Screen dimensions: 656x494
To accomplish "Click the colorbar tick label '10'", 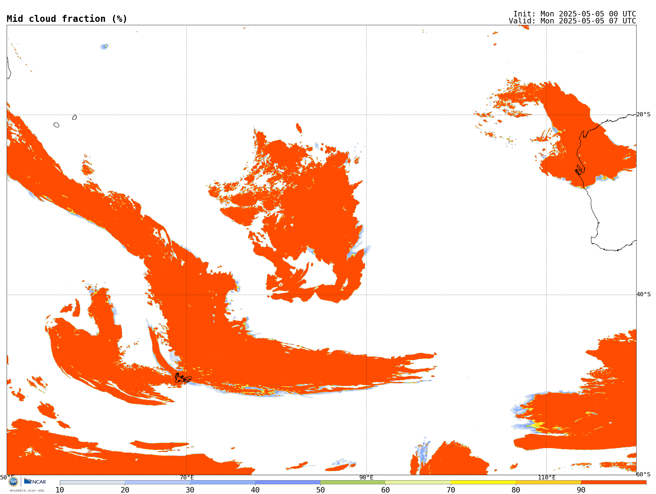I will [60, 490].
